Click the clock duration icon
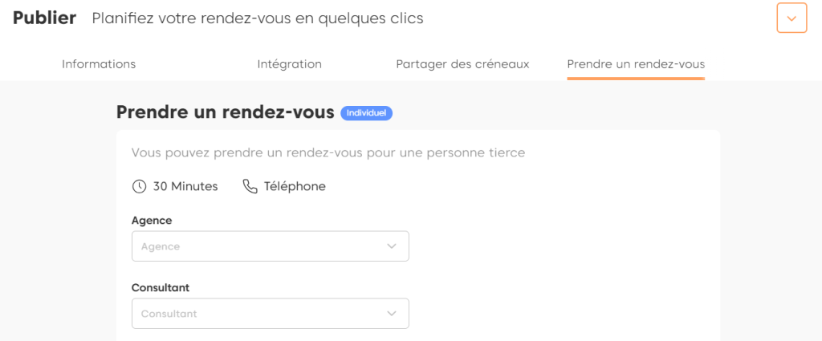Image resolution: width=822 pixels, height=341 pixels. point(139,186)
